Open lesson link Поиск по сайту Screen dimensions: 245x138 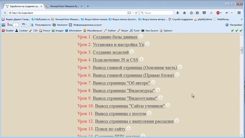(110, 129)
